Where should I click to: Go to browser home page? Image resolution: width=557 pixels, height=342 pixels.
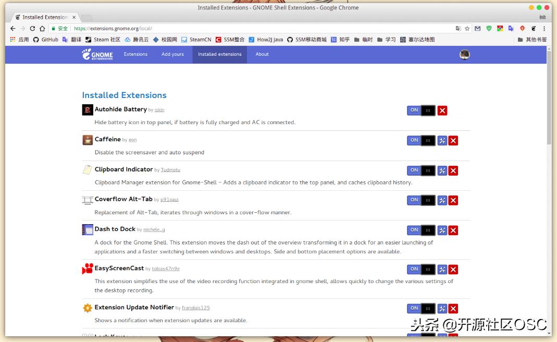pyautogui.click(x=42, y=29)
